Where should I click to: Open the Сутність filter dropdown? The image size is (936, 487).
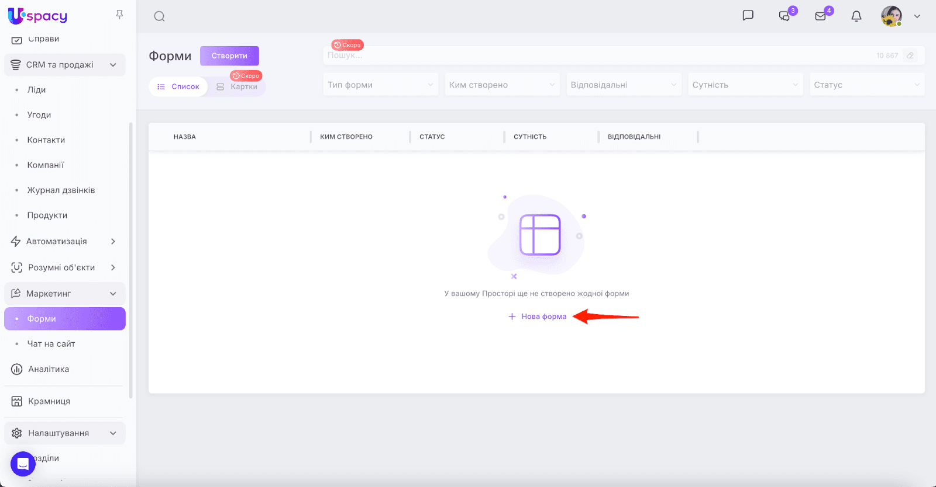(x=746, y=85)
